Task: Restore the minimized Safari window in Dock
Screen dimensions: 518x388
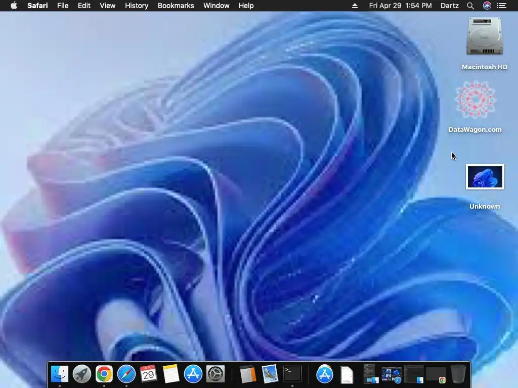Action: (391, 375)
